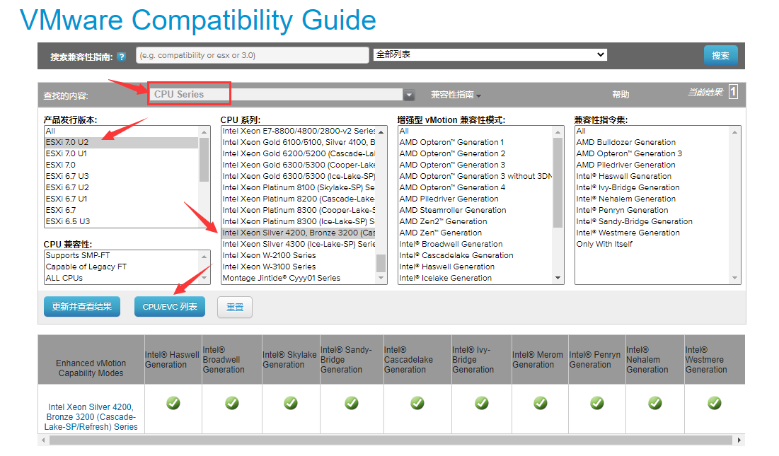
Task: Select Montage Jintide Cyyy01 Series
Action: point(299,279)
